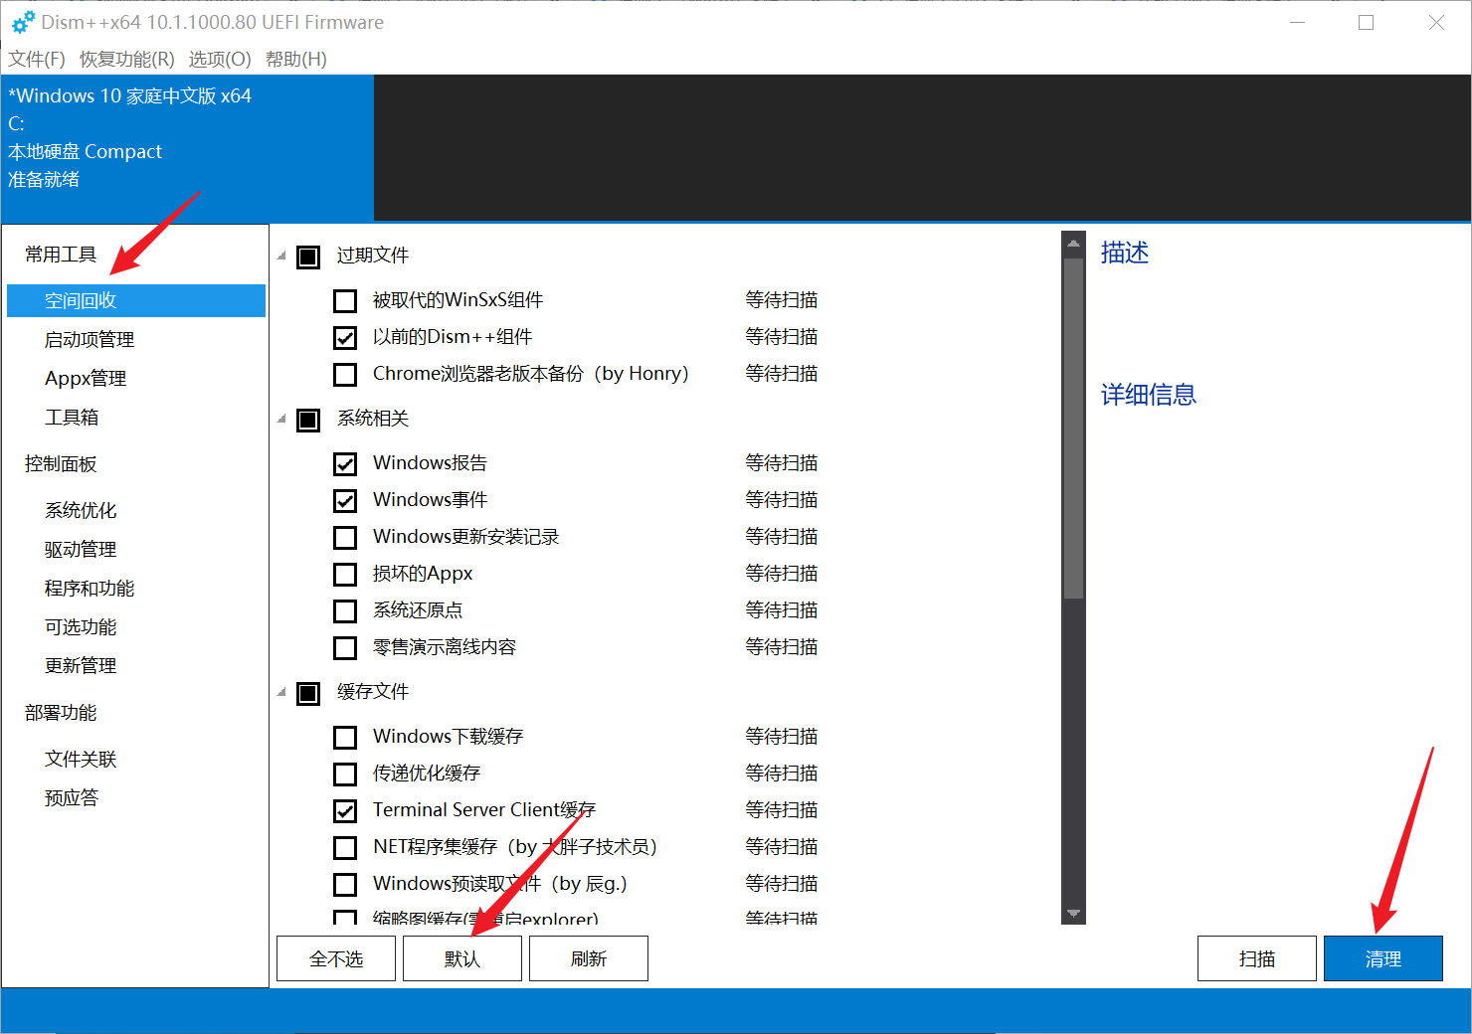Image resolution: width=1472 pixels, height=1034 pixels.
Task: Check 传递优化缓存
Action: tap(345, 775)
